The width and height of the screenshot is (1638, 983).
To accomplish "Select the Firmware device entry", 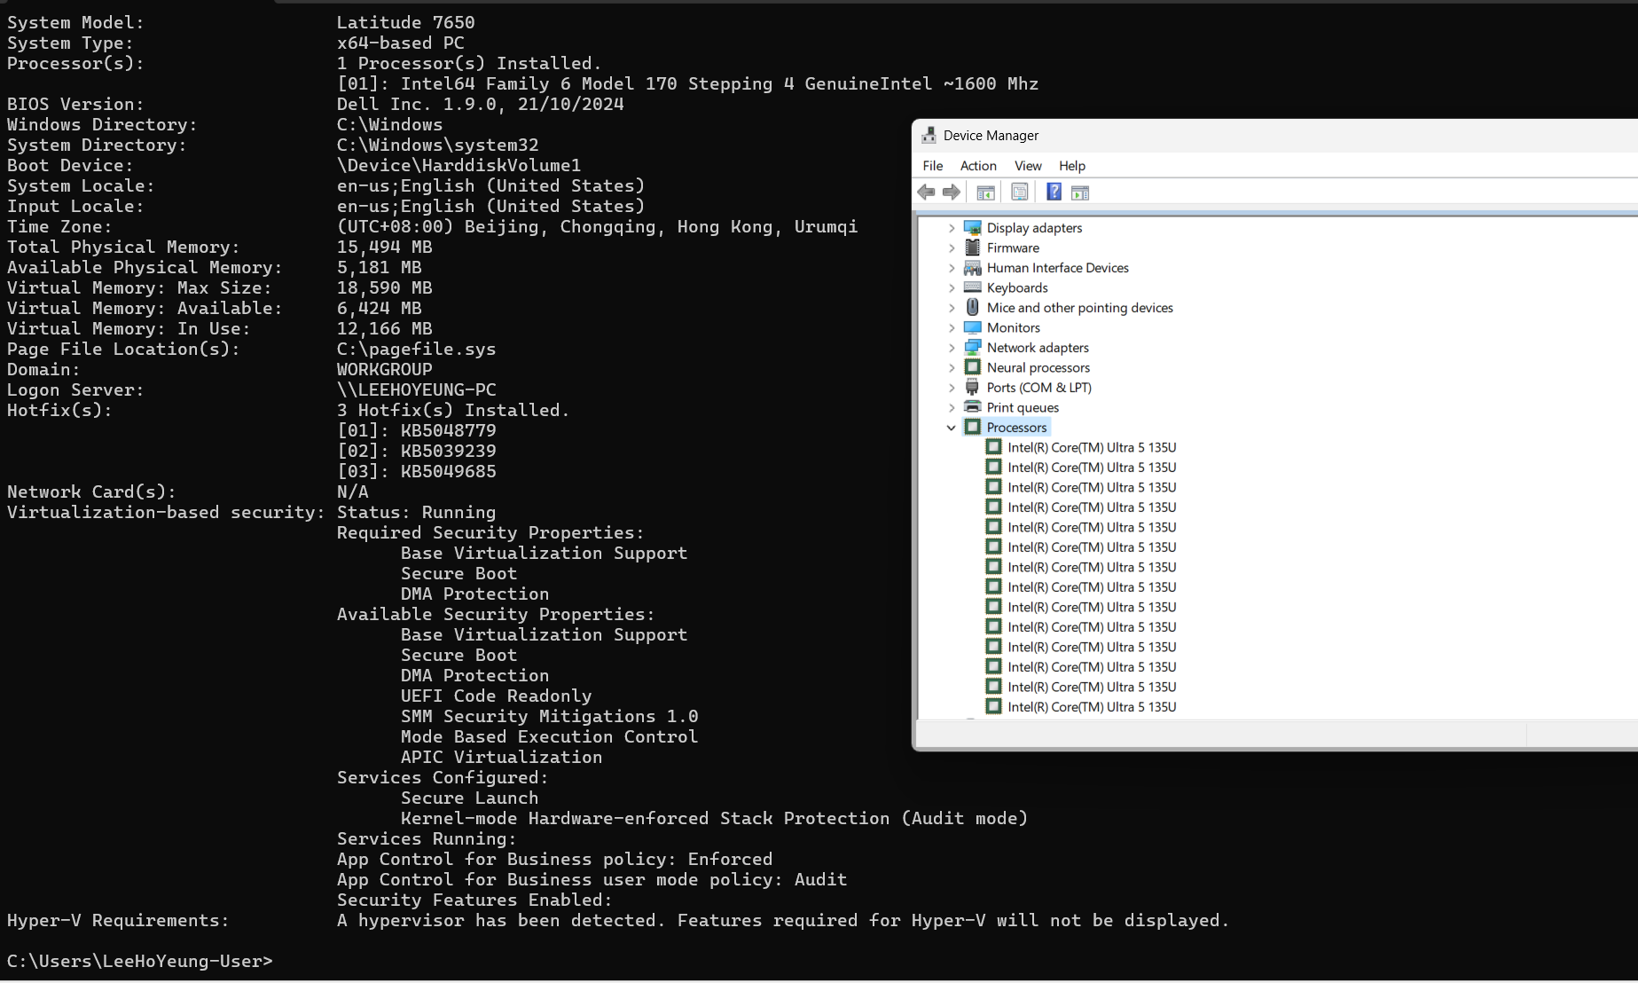I will (x=1011, y=248).
